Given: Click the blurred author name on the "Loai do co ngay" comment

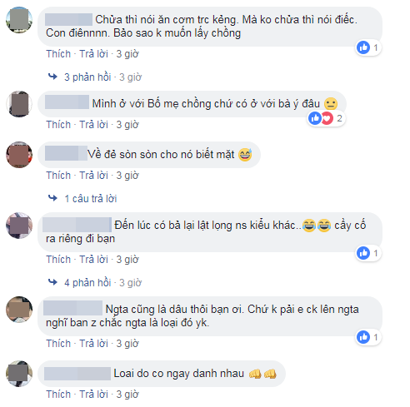Looking at the screenshot, I should coord(77,374).
